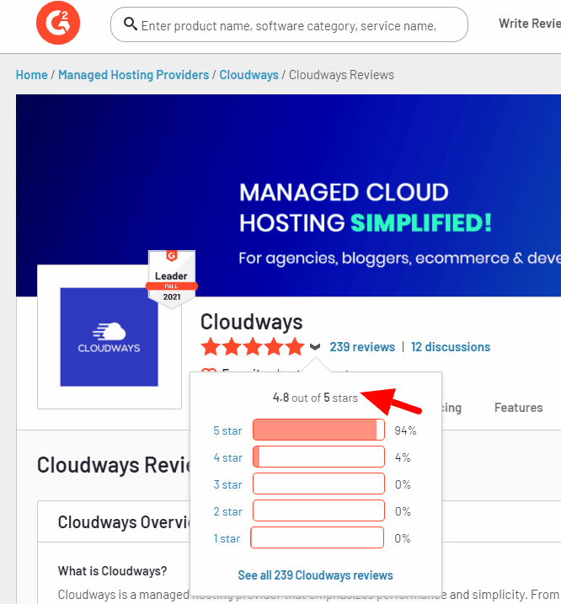
Task: Open the G2 logo home icon
Action: tap(58, 23)
